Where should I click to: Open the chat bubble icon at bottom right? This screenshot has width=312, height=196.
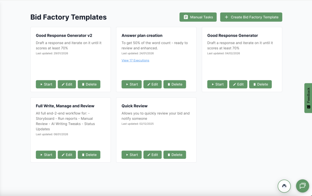[302, 186]
